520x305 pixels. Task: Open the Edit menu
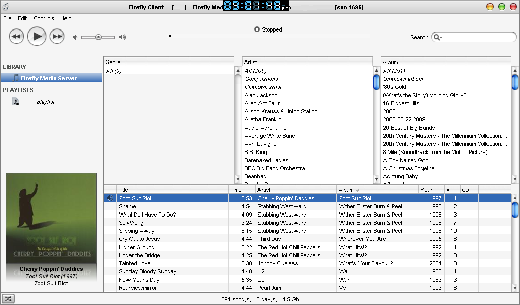[22, 18]
